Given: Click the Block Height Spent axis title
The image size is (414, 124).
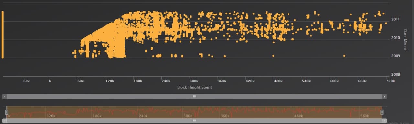Looking at the screenshot, I should (194, 87).
